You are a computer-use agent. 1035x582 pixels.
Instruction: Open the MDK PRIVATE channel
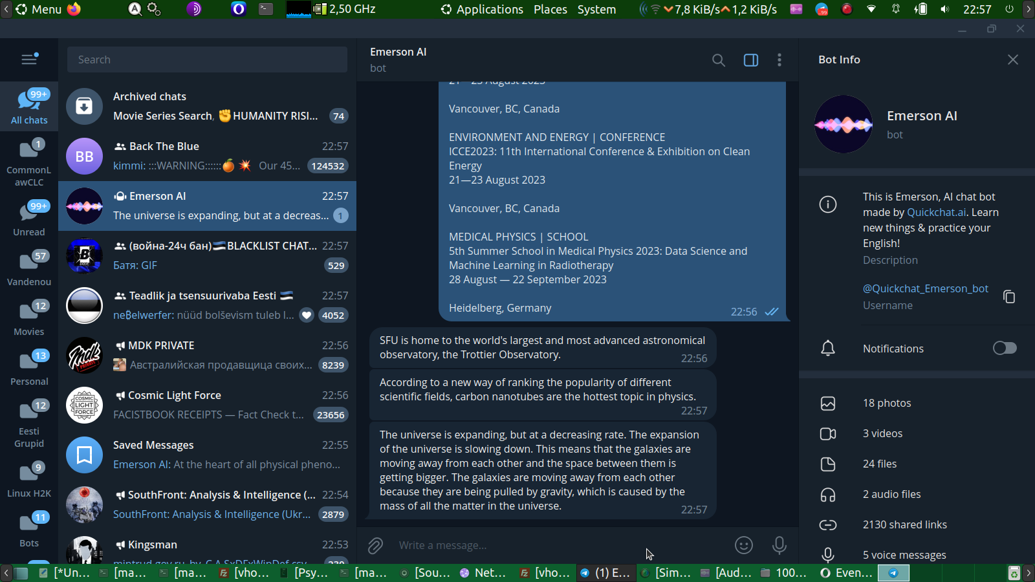[x=207, y=355]
